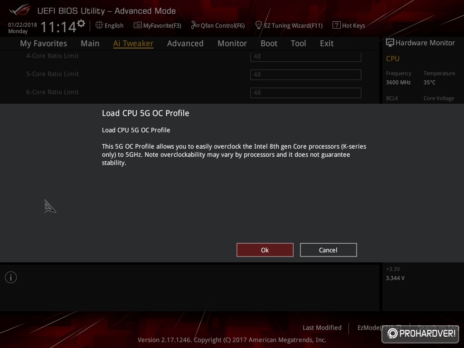464x348 pixels.
Task: Click the 3600 MHz frequency value
Action: [x=398, y=82]
